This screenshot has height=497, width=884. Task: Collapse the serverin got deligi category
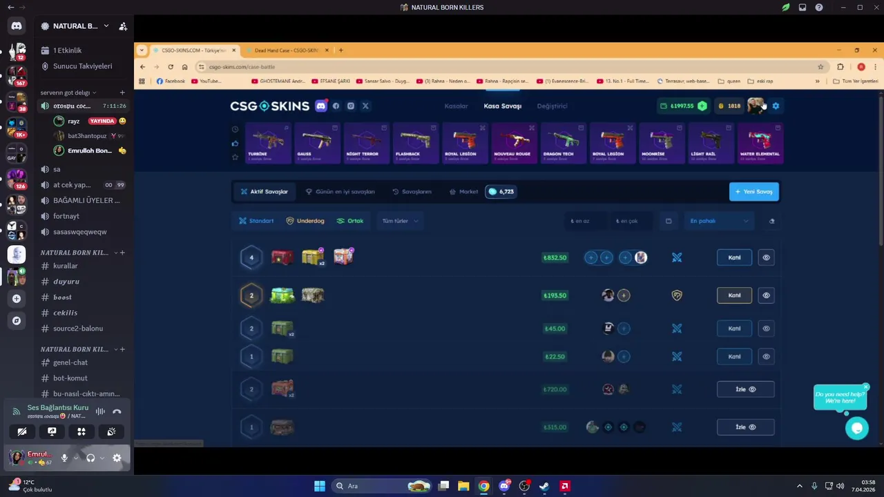[x=68, y=92]
